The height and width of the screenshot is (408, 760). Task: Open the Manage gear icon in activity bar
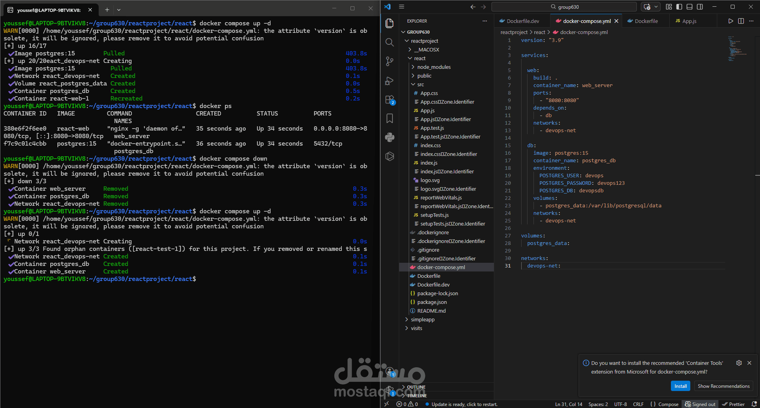click(x=390, y=390)
